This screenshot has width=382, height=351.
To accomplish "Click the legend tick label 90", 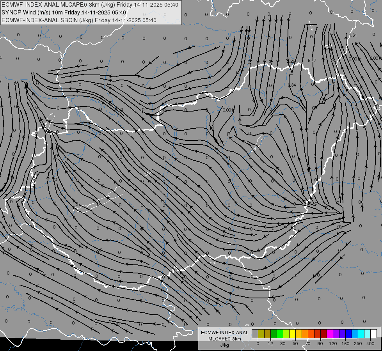I will 320,344.
